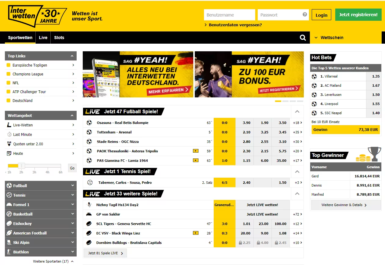This screenshot has width=385, height=265.
Task: Click the hockey puck icon beside SCL Tigers
Action: coord(89,224)
